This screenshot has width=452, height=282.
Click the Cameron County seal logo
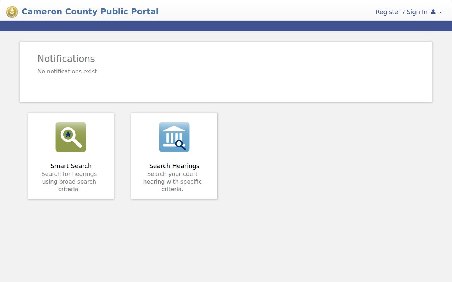tap(12, 12)
